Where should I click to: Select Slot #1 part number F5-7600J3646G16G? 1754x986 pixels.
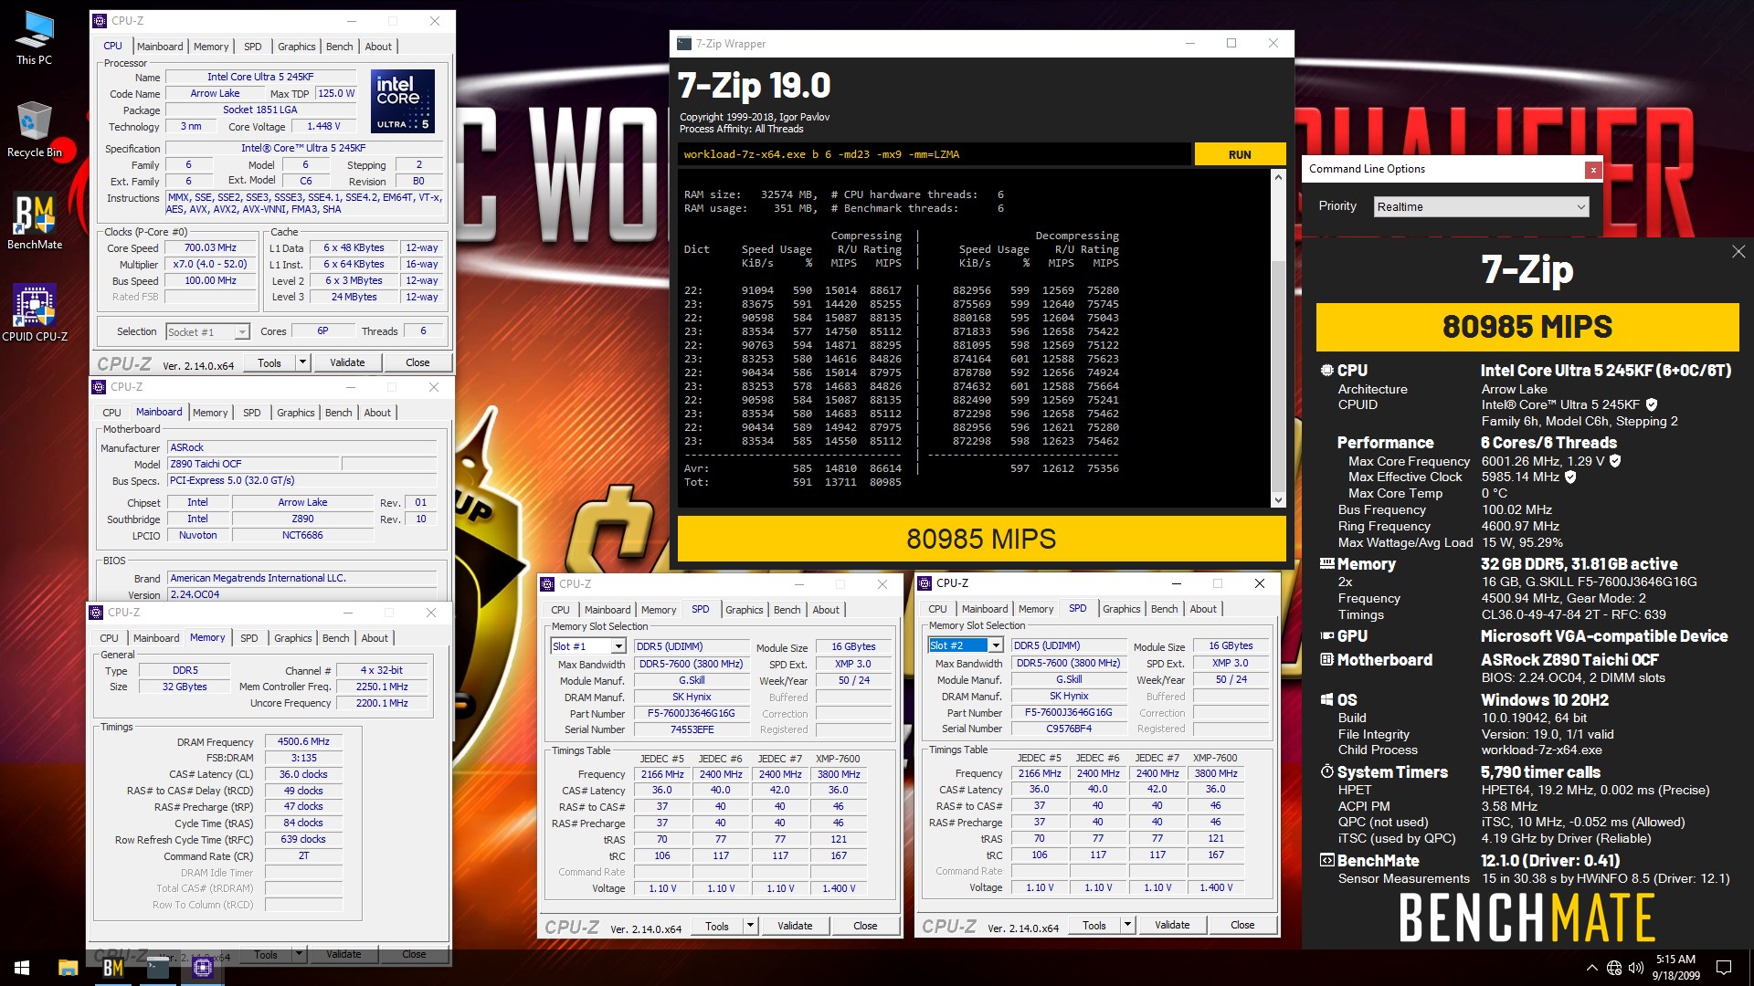pyautogui.click(x=691, y=714)
